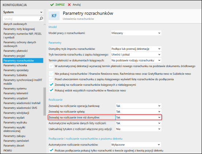The height and width of the screenshot is (154, 202).
Task: Click the KF module icon
Action: point(54,16)
